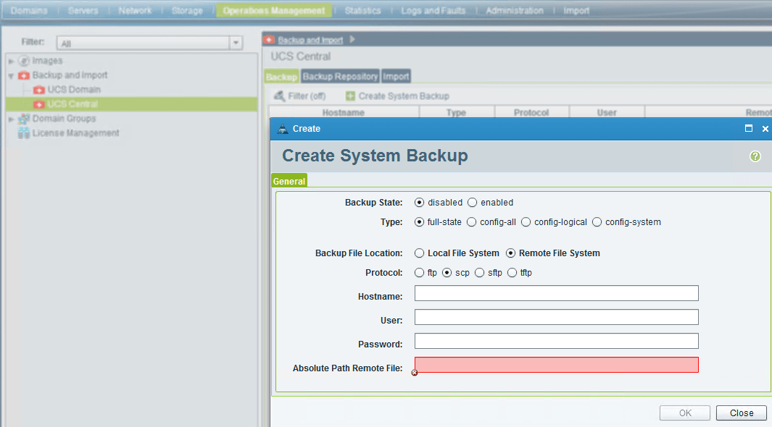This screenshot has height=427, width=772.
Task: Switch to the Backup Repository tab
Action: pyautogui.click(x=340, y=76)
